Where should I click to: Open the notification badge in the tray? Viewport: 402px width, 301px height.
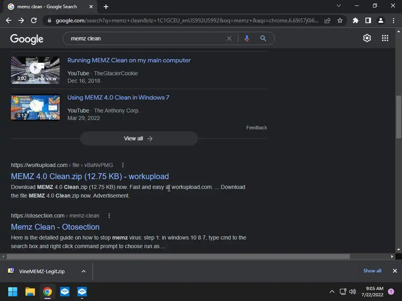click(391, 292)
